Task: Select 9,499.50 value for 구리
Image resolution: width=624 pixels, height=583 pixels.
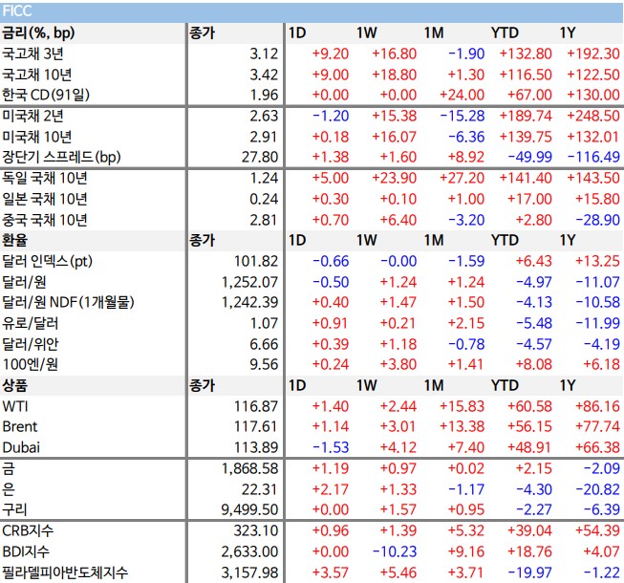Action: pos(249,509)
